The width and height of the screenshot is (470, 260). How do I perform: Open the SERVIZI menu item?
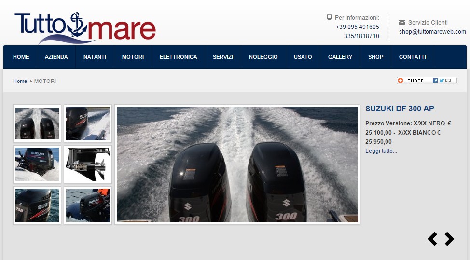[x=223, y=57]
